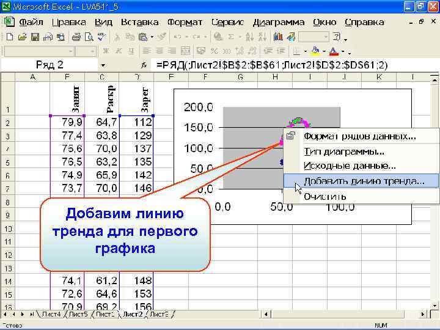Open the Сервис menu

click(x=227, y=22)
